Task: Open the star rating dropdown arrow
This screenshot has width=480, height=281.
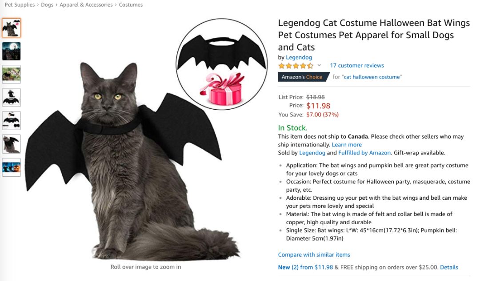Action: [319, 66]
